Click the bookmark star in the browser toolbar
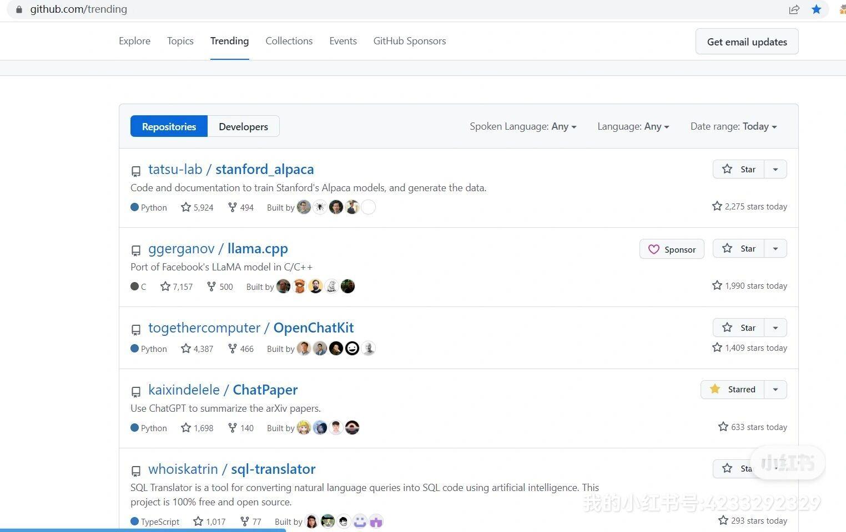This screenshot has height=532, width=846. coord(817,9)
